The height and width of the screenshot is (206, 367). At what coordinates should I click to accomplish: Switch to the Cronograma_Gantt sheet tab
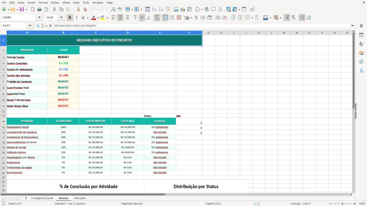coord(42,198)
